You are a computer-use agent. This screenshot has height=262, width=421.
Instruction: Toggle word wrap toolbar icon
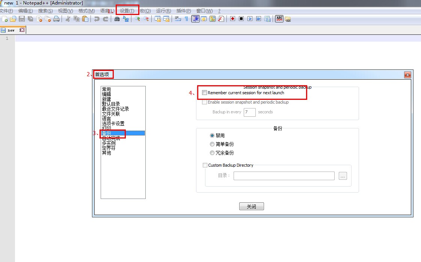pyautogui.click(x=178, y=19)
